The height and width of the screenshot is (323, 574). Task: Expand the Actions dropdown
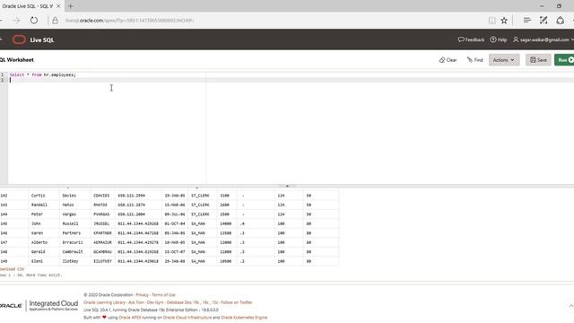(504, 60)
